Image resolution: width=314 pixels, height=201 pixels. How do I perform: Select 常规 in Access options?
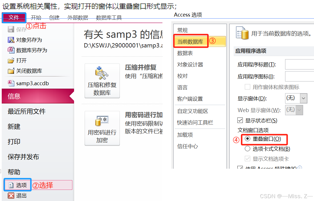[x=182, y=30]
